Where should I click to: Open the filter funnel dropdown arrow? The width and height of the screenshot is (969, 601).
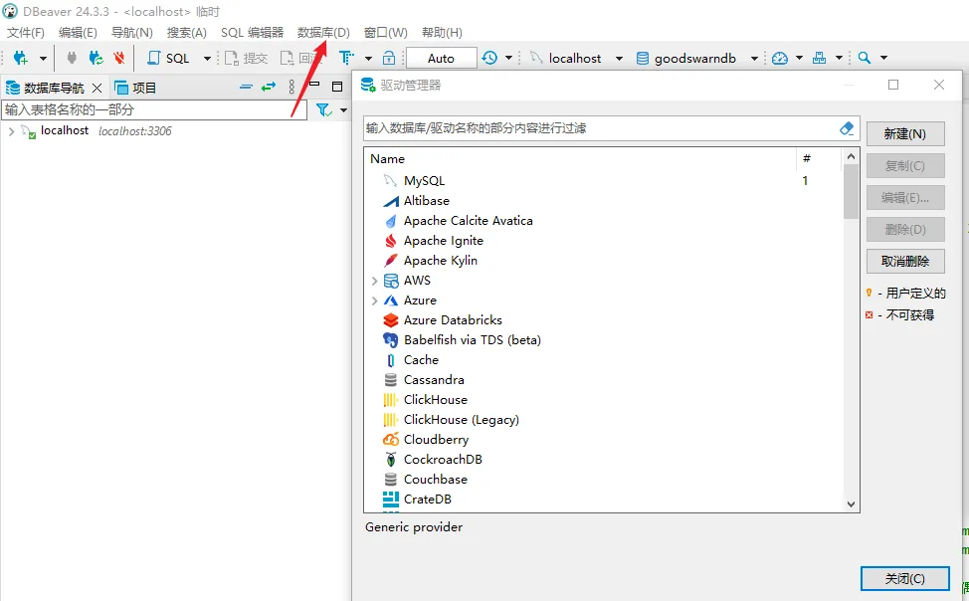tap(343, 110)
